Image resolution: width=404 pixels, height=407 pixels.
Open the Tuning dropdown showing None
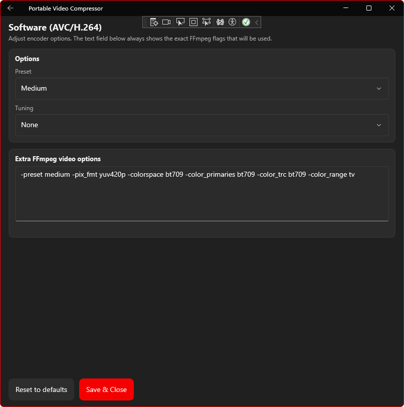(201, 125)
